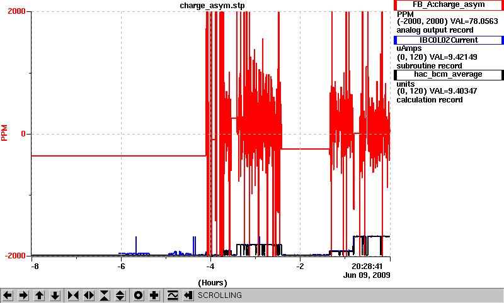Screen dimensions: 504x303
Task: Pan the plot up with the up arrow
Action: 39,295
